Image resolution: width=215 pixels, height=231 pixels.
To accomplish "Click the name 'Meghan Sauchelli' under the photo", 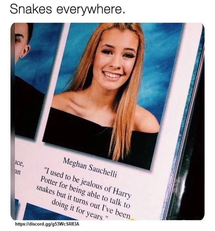I will point(90,167).
